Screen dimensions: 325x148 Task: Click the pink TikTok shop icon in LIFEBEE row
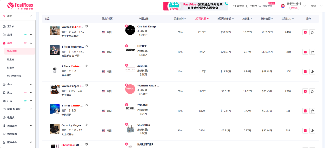tap(127, 46)
